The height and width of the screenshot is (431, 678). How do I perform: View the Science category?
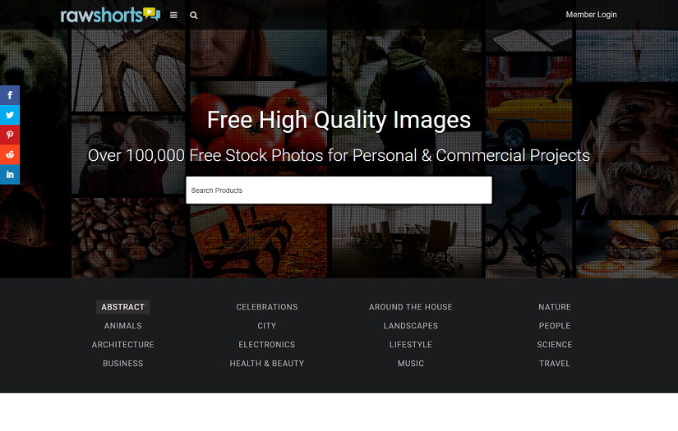coord(555,345)
